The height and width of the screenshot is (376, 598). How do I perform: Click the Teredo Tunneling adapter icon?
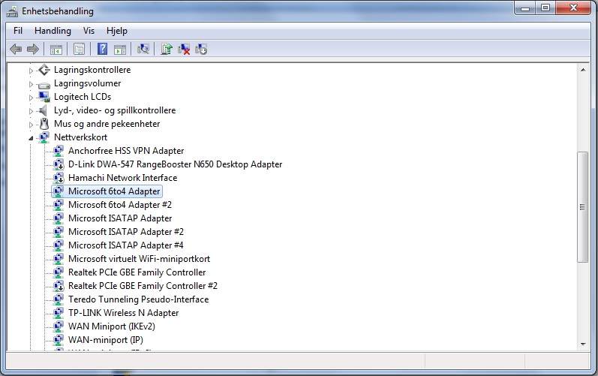click(x=59, y=299)
